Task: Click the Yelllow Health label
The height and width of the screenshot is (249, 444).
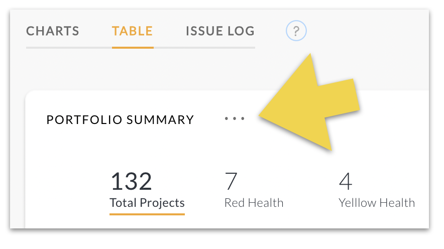Action: pyautogui.click(x=377, y=203)
